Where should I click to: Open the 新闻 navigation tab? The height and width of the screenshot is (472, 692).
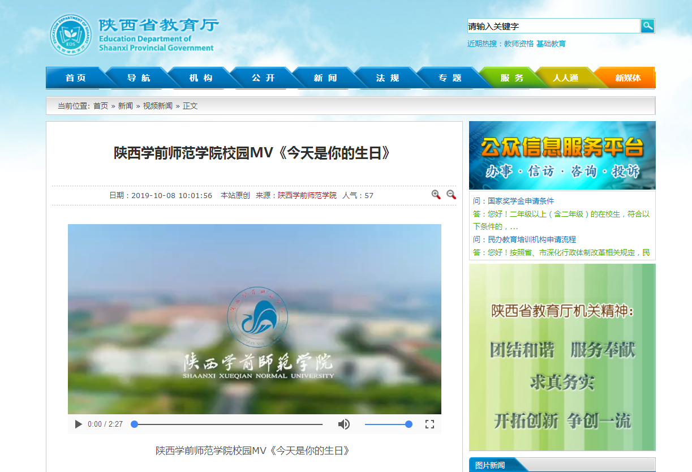pos(325,78)
